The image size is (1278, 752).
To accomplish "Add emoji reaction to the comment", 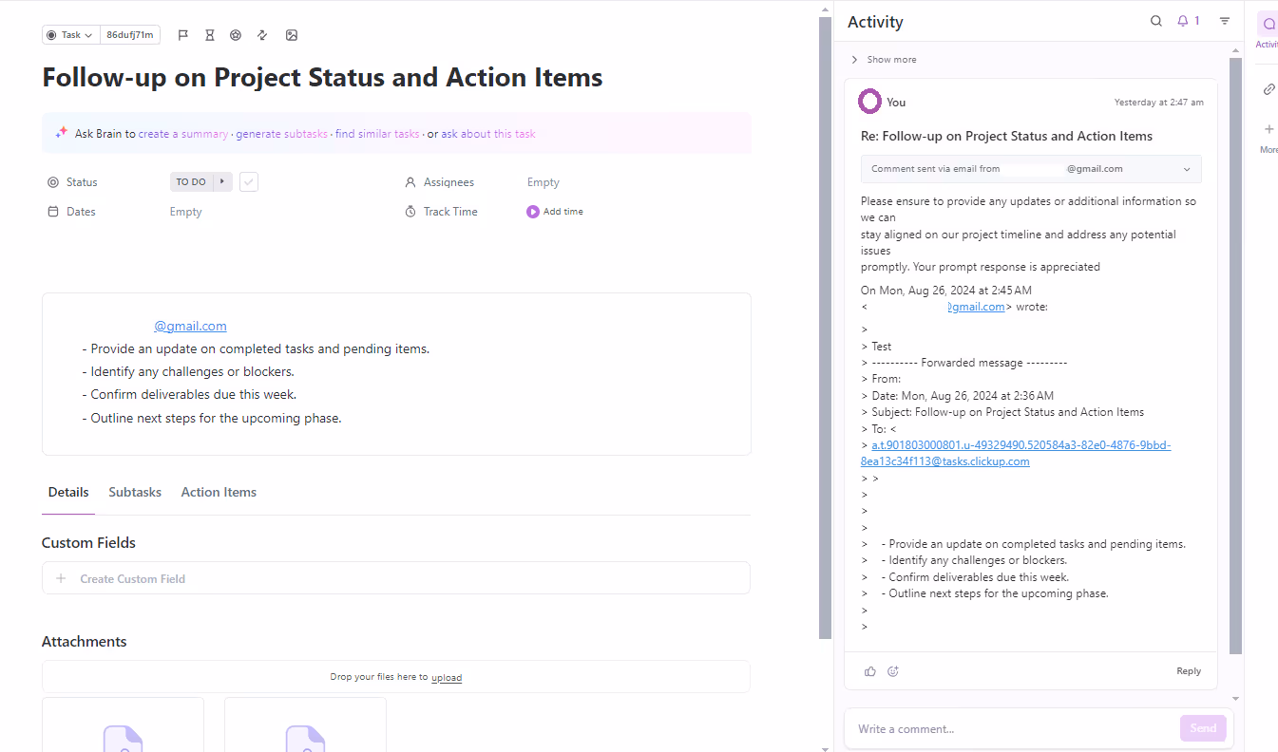I will [893, 671].
